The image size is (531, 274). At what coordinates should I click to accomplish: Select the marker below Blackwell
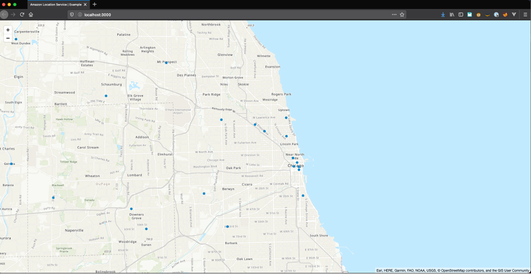point(53,197)
